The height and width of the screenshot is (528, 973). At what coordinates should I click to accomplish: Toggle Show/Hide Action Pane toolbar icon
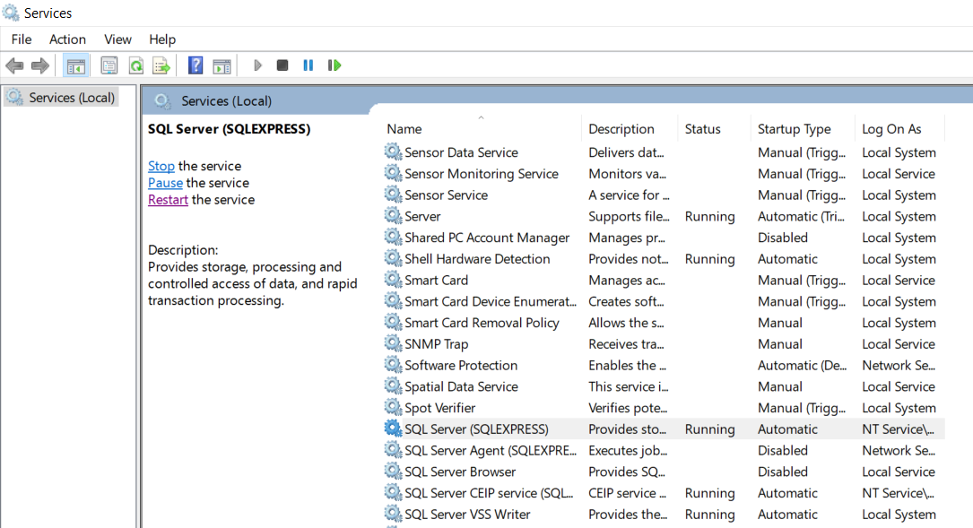(222, 65)
